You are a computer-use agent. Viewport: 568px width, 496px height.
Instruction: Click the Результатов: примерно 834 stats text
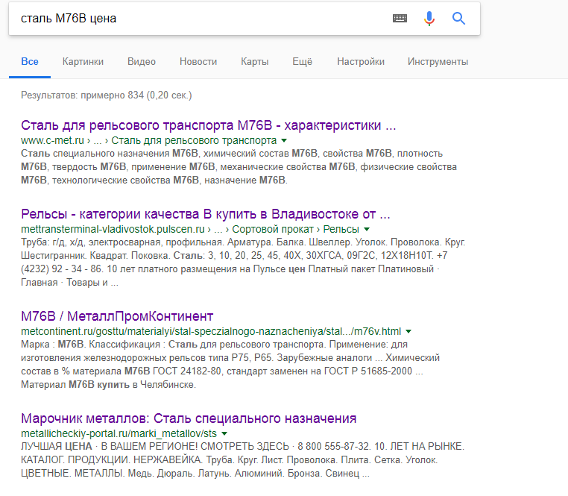[x=106, y=95]
